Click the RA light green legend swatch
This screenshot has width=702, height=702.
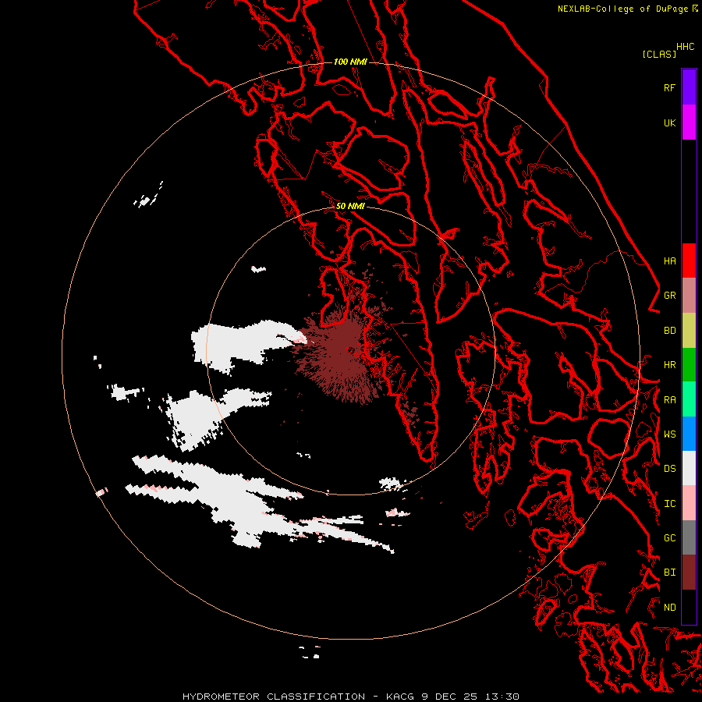coord(689,399)
